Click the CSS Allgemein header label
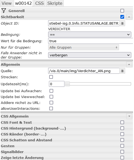 [x=15, y=116]
